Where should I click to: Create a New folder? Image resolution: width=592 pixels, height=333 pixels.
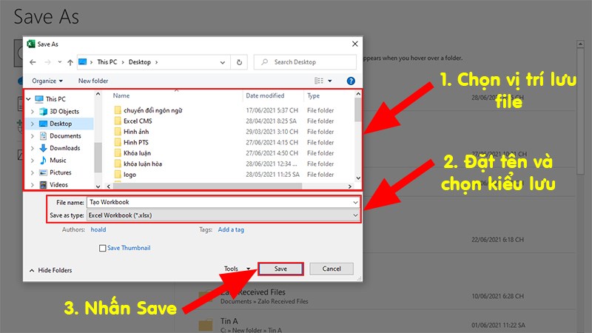93,81
